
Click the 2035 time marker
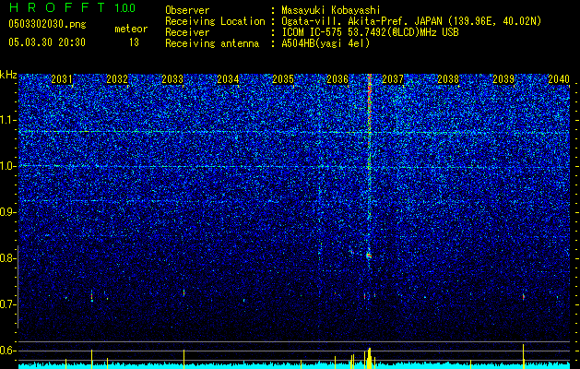[x=283, y=78]
